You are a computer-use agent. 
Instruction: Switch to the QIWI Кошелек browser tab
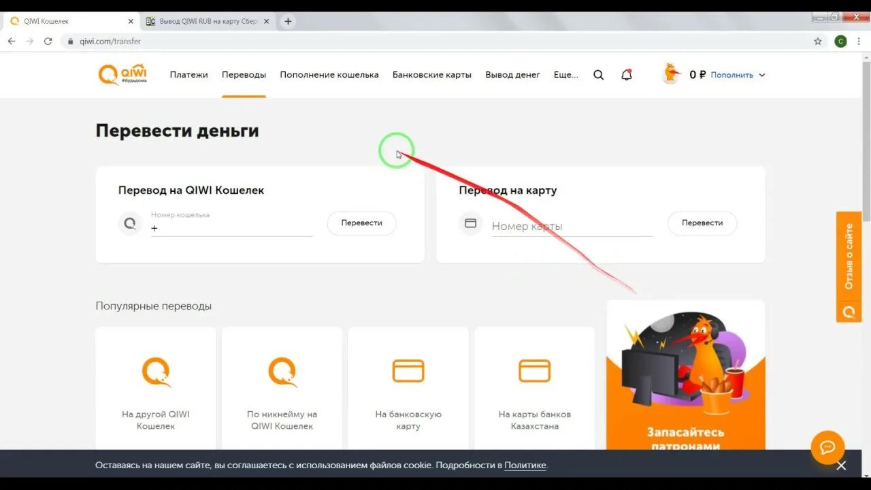[x=71, y=21]
